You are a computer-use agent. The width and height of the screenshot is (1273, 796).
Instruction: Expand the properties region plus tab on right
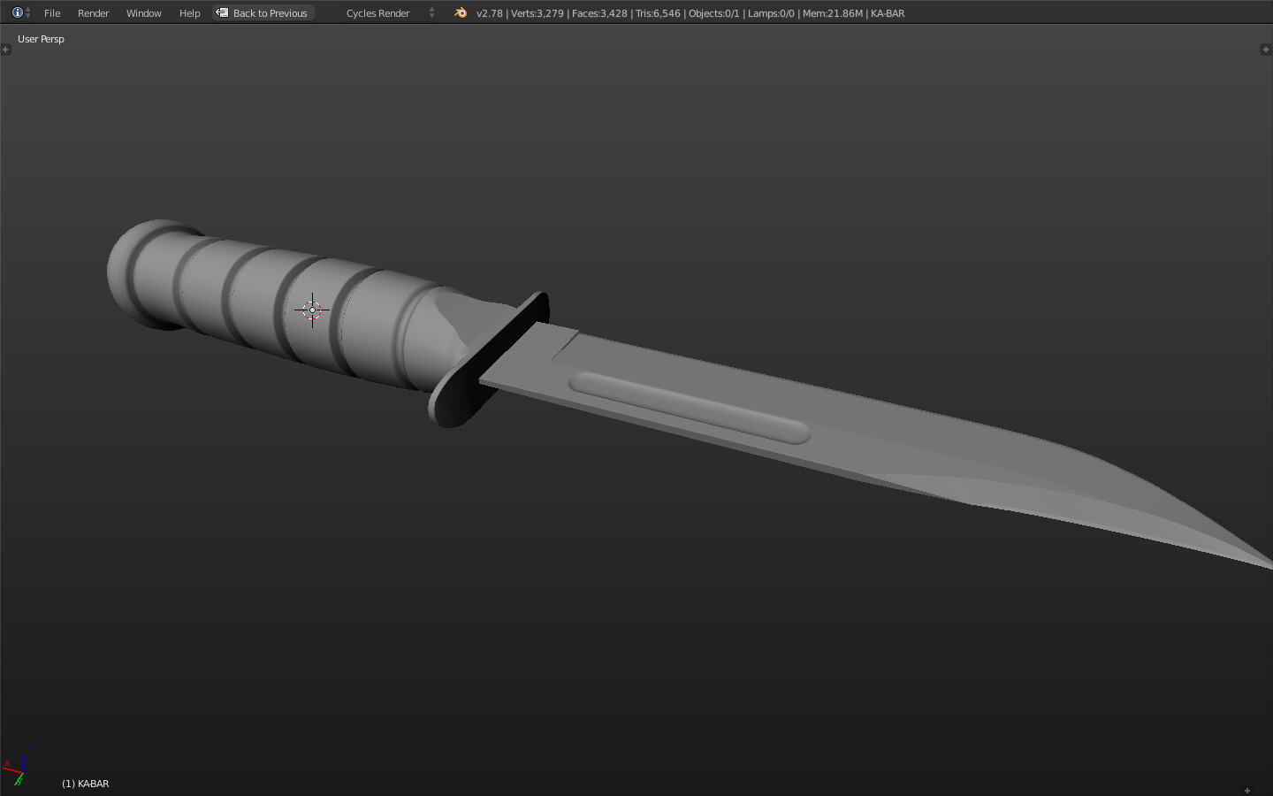click(1266, 50)
